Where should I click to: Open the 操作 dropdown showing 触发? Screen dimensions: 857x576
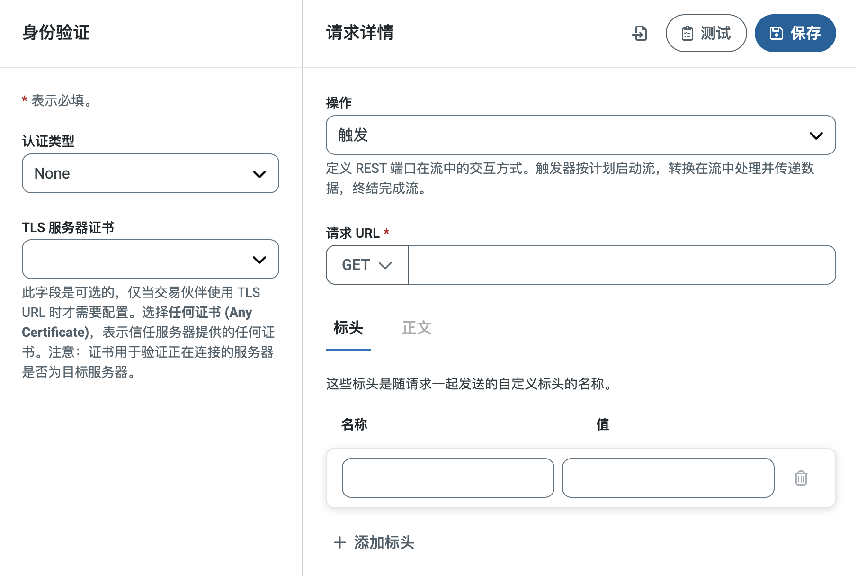pos(568,135)
